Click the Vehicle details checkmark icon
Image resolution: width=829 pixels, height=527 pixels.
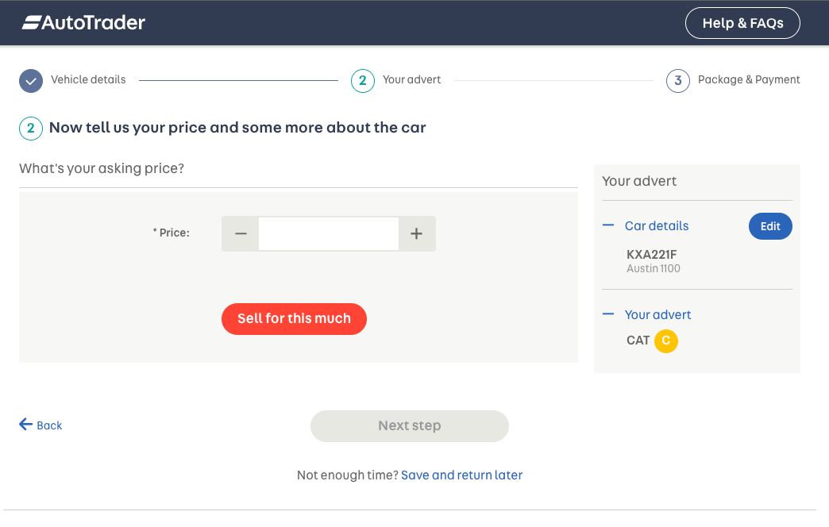(31, 80)
